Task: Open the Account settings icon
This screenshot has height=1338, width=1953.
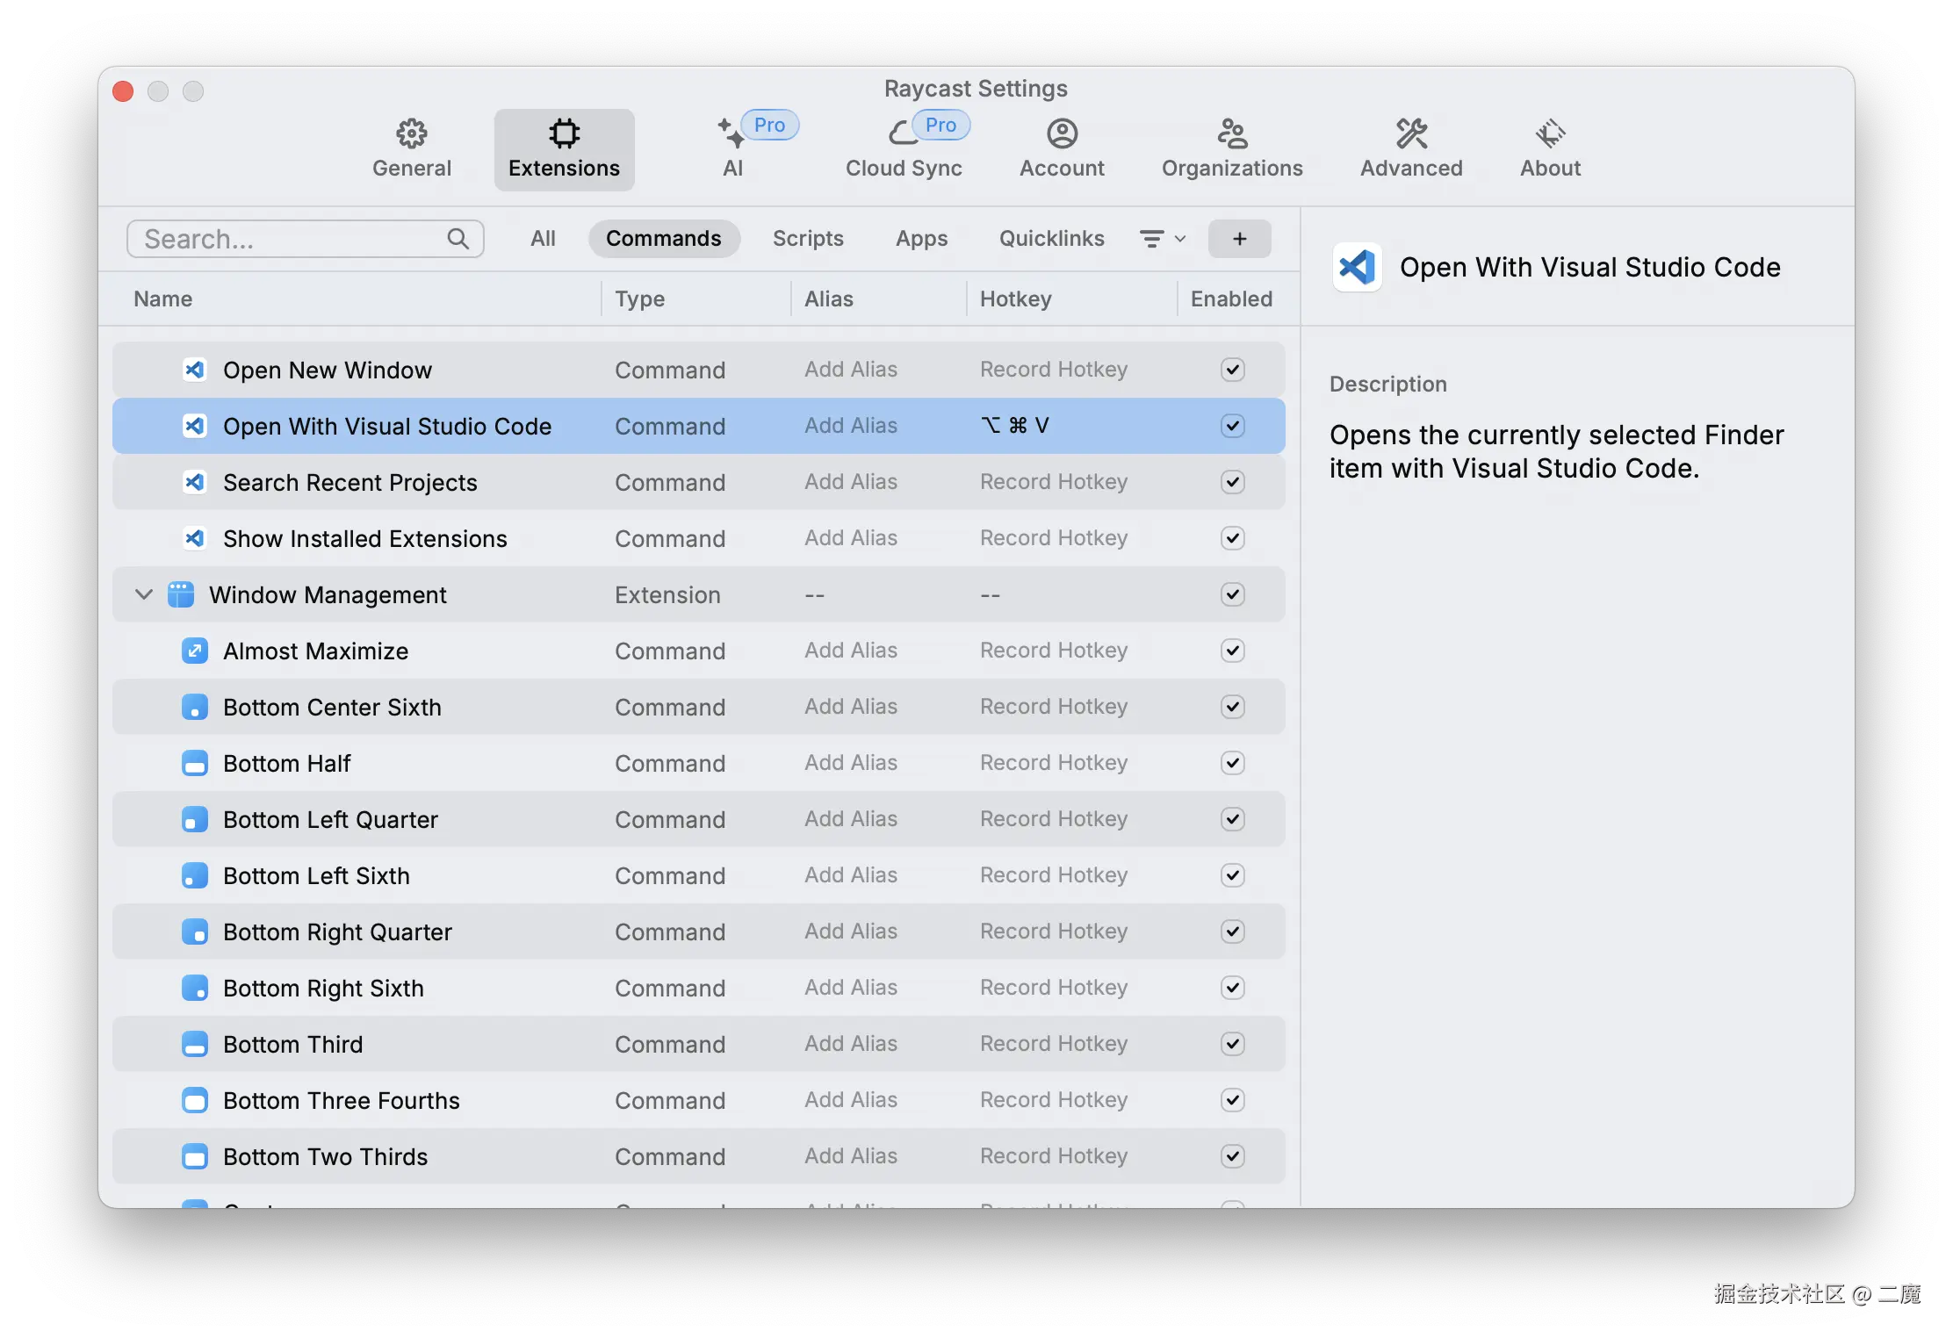Action: click(1062, 134)
